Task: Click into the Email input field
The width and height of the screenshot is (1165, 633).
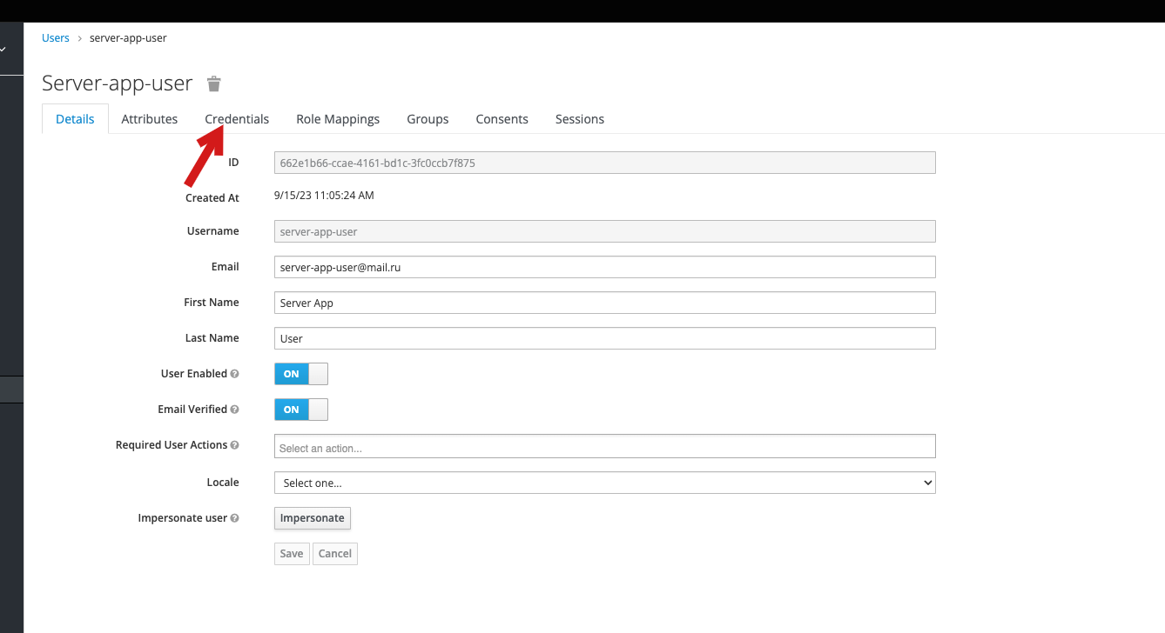Action: [x=604, y=267]
